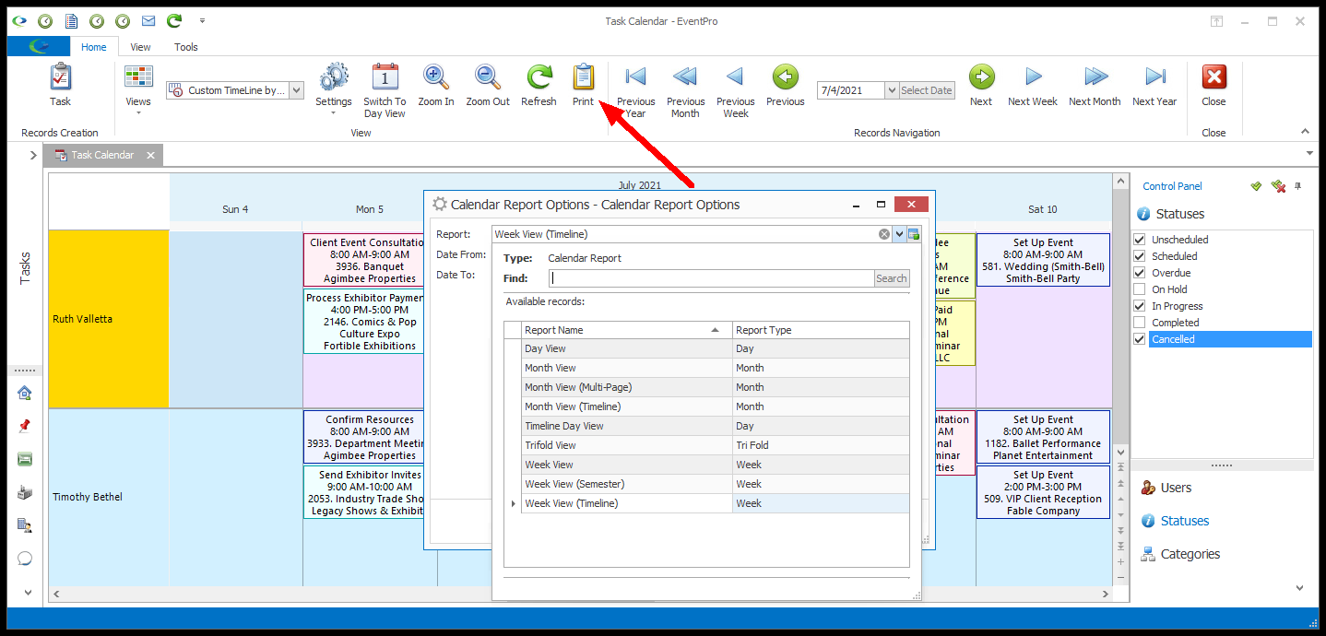Go to Previous Week
Screen dimensions: 1326x636
tap(735, 90)
